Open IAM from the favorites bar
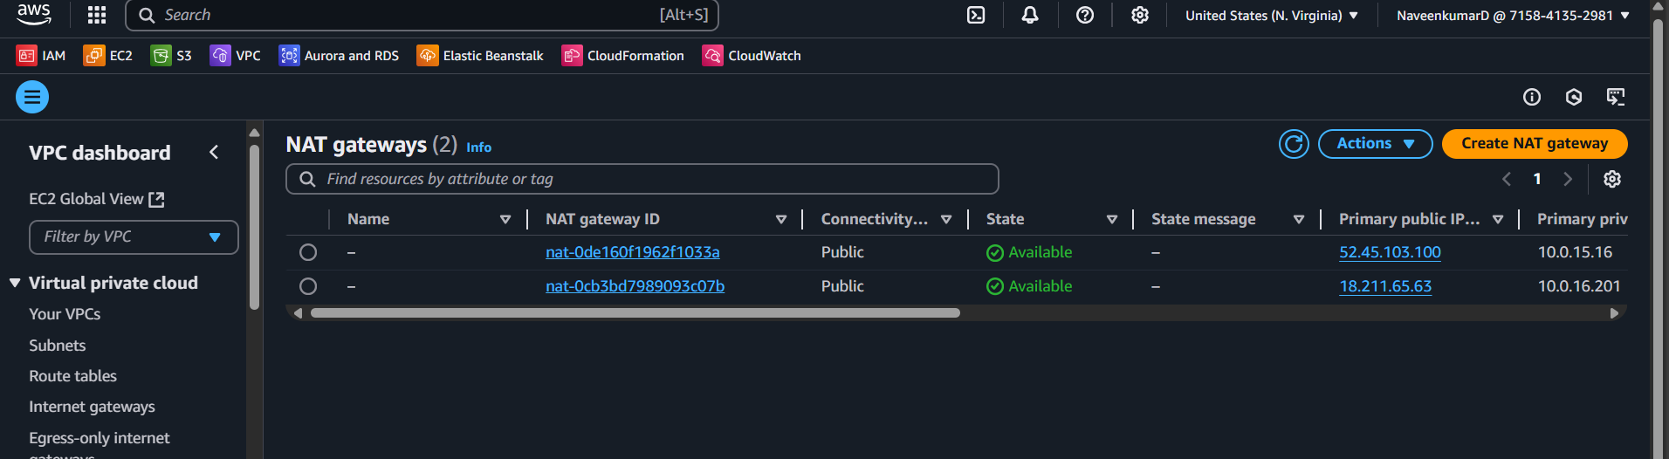 pyautogui.click(x=41, y=55)
